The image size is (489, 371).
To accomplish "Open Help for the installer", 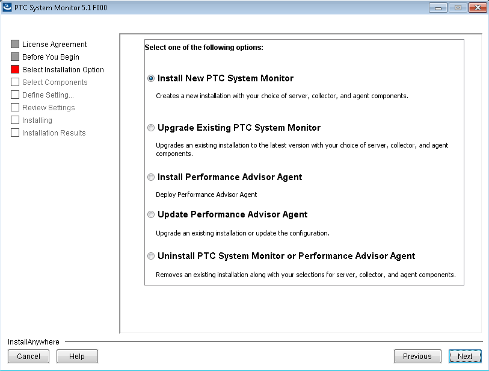I will point(77,356).
